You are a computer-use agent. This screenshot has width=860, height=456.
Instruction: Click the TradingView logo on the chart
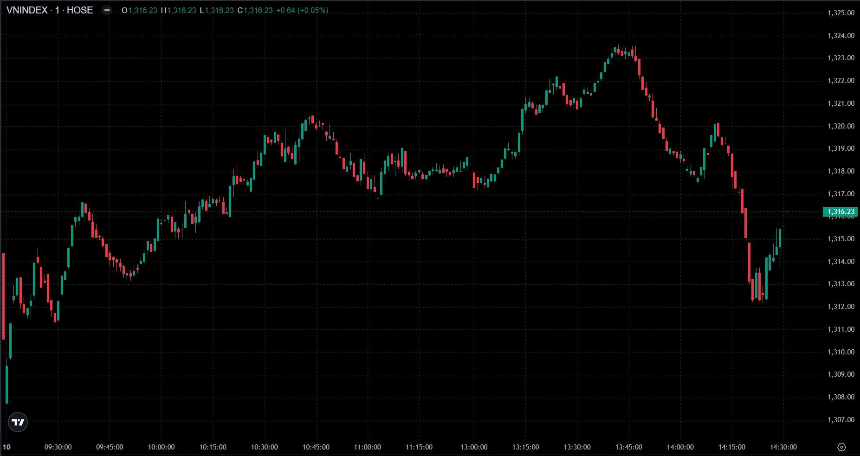click(x=18, y=422)
